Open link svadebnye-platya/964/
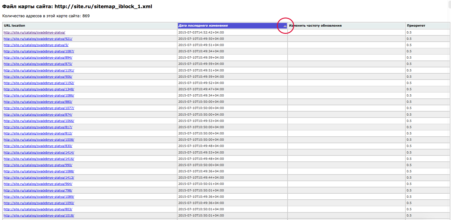This screenshot has height=220, width=451. pos(38,184)
